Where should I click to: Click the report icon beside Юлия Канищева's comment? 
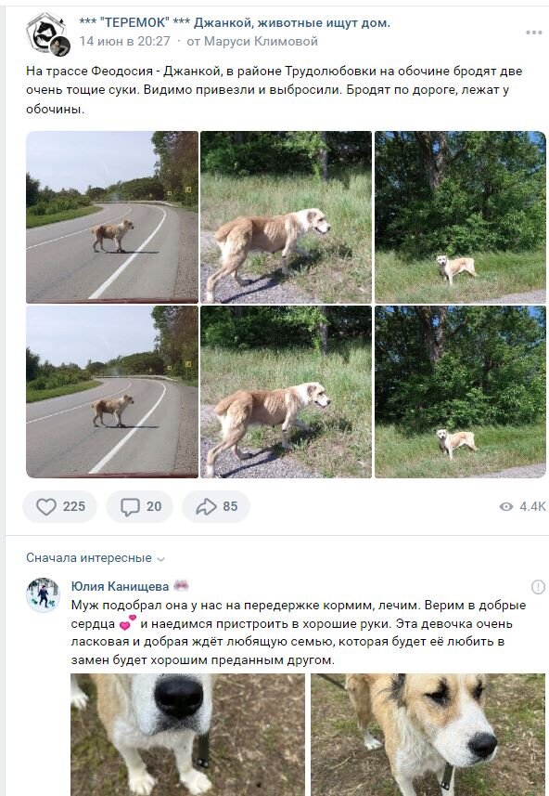pyautogui.click(x=538, y=587)
